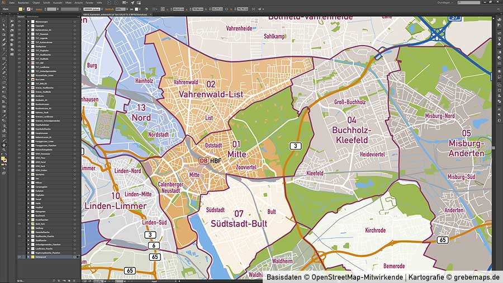
Task: Select the Zoom tool
Action: point(4,150)
